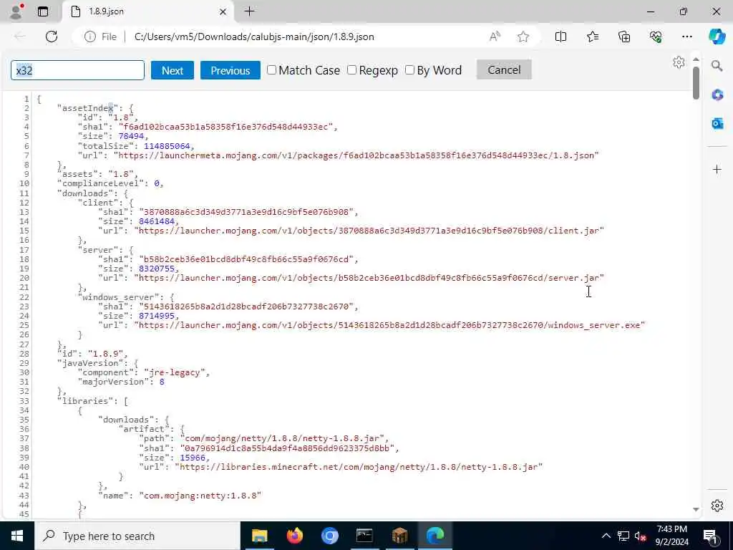Open the 1.8.json launchermeta URL
The image size is (733, 550).
[356, 155]
